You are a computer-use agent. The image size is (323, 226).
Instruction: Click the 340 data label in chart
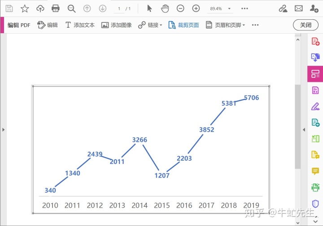(50, 190)
